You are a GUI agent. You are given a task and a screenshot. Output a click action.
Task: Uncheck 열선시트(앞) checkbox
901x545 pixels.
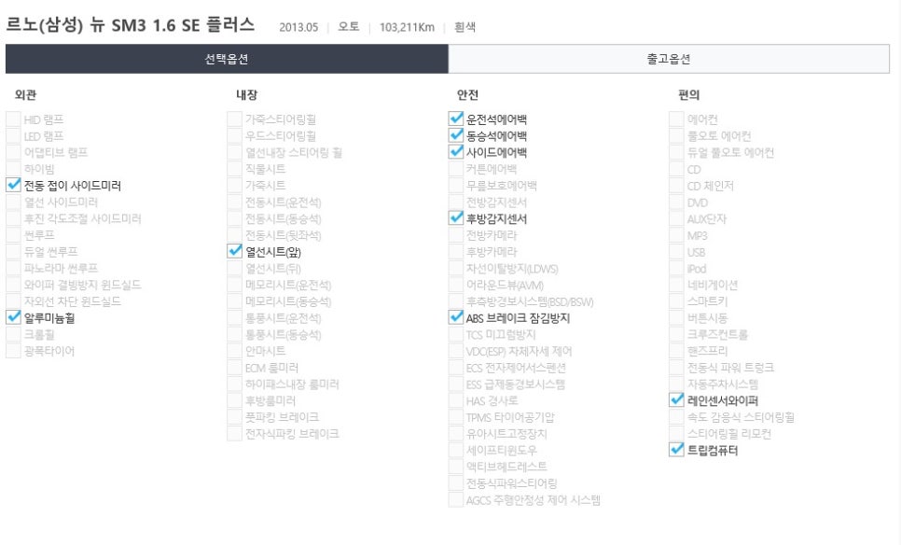click(x=234, y=251)
